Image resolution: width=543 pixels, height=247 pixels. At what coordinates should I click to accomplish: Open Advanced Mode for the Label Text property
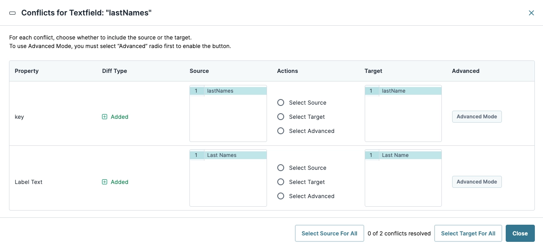pyautogui.click(x=477, y=182)
